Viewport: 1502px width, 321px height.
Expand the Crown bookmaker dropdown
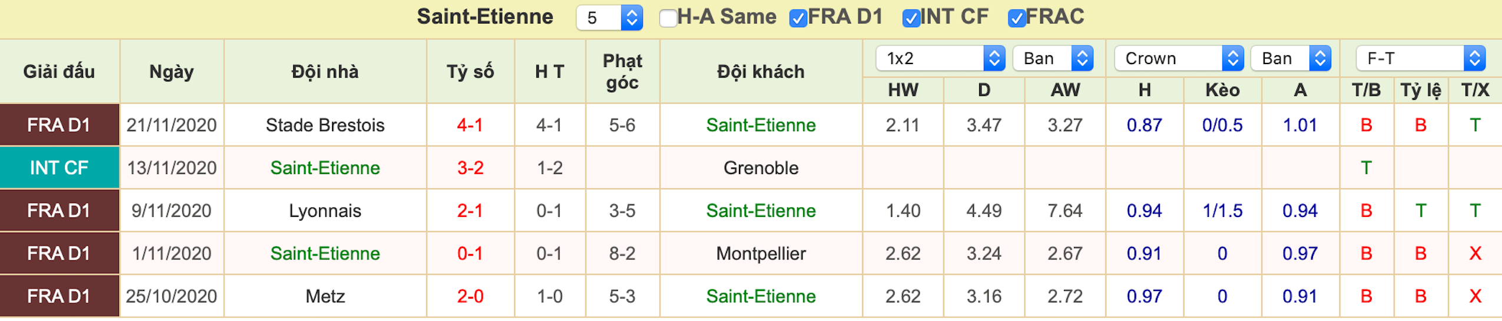(1179, 58)
